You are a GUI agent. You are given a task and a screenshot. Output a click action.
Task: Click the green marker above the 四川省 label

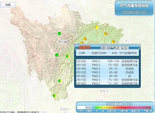(59, 34)
